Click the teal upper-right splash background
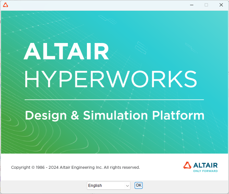Image resolution: width=229 pixels, height=194 pixels. (x=195, y=32)
